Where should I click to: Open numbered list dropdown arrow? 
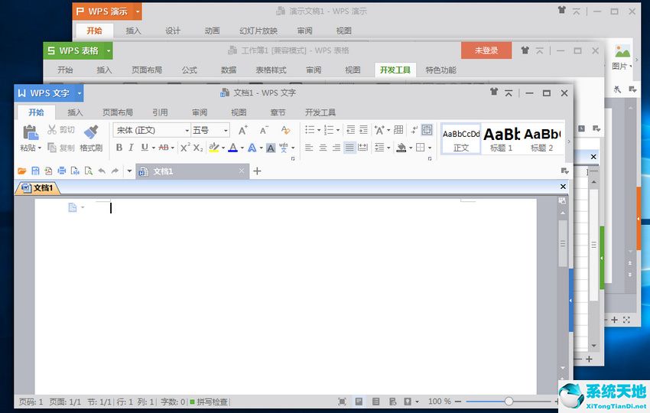pyautogui.click(x=338, y=130)
